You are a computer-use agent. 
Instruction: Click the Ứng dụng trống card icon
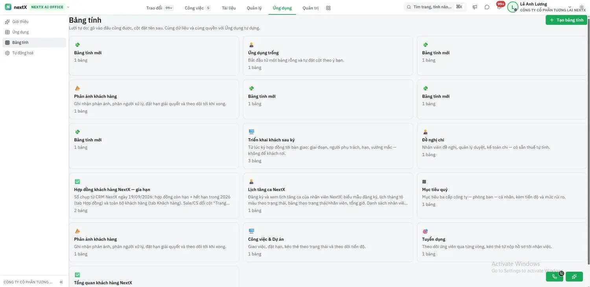tap(251, 45)
